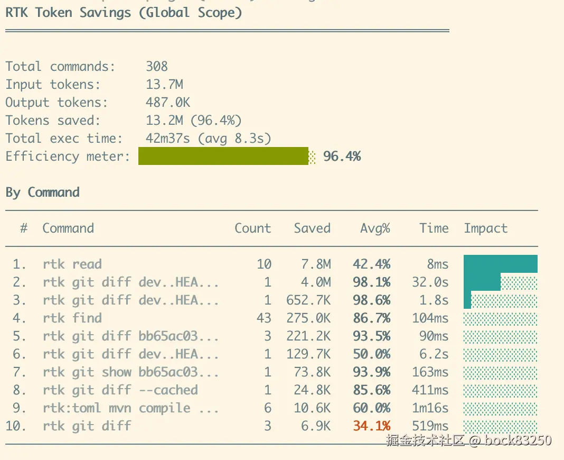
Task: Click the 86.7% average value
Action: pyautogui.click(x=372, y=318)
